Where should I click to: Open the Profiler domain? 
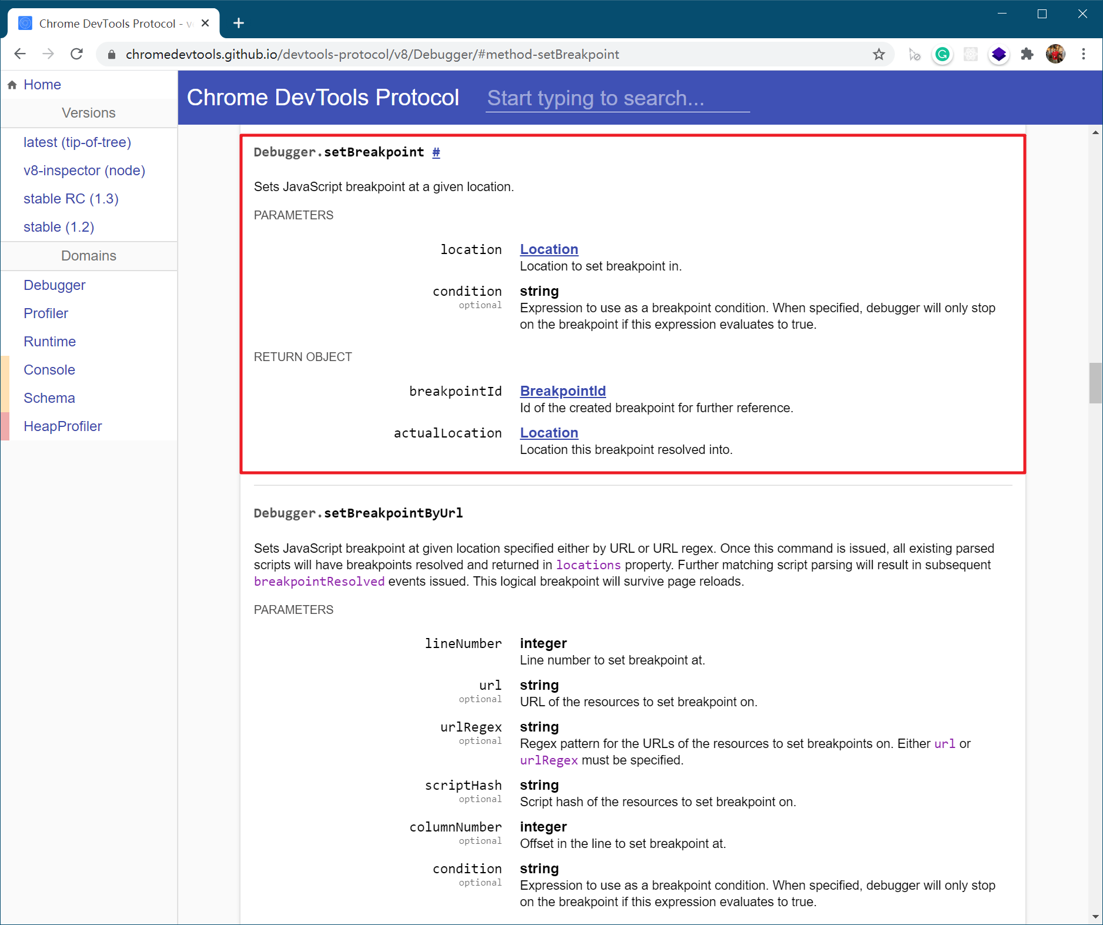click(x=46, y=313)
